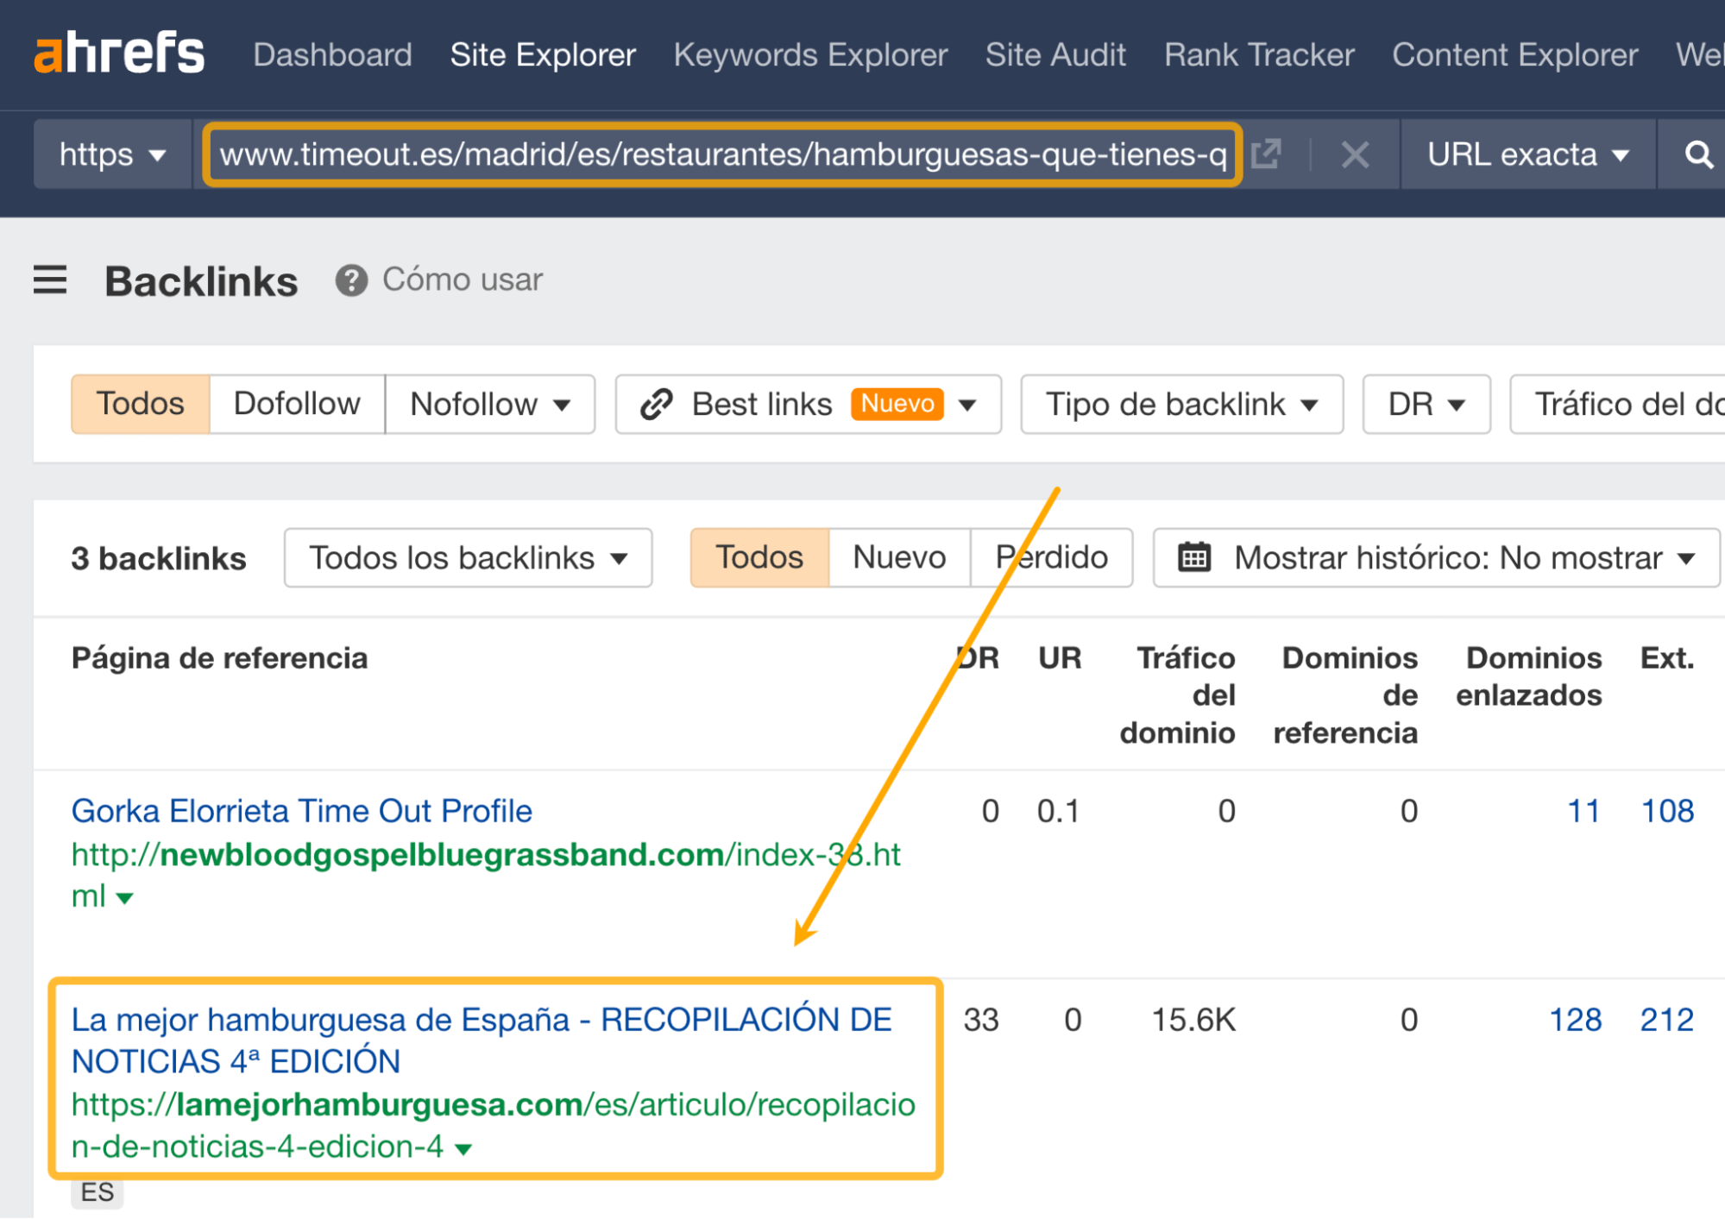
Task: Open the Gorka Elorrieta Time Out Profile backlink
Action: point(300,810)
